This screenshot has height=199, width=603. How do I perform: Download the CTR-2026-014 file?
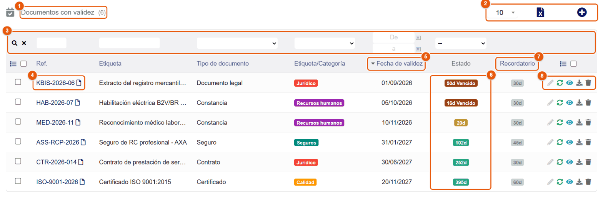pos(580,162)
